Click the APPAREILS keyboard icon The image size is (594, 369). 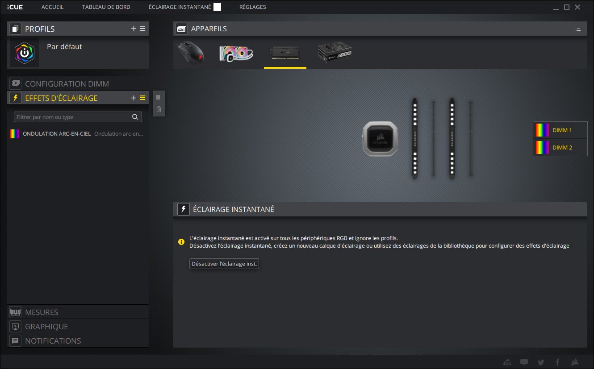182,29
